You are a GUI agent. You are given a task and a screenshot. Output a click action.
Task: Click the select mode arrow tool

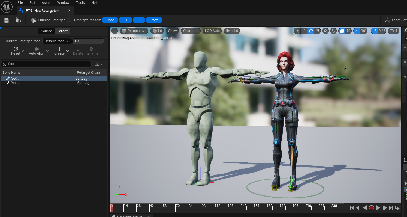click(x=297, y=31)
